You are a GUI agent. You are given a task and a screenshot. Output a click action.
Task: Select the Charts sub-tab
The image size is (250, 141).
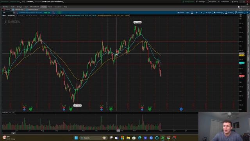pos(6,9)
